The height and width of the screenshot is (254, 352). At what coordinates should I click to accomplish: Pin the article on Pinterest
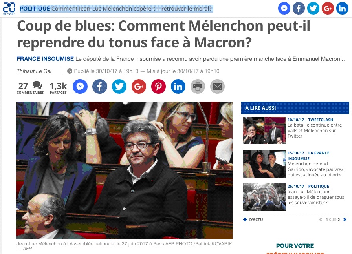[x=158, y=87]
